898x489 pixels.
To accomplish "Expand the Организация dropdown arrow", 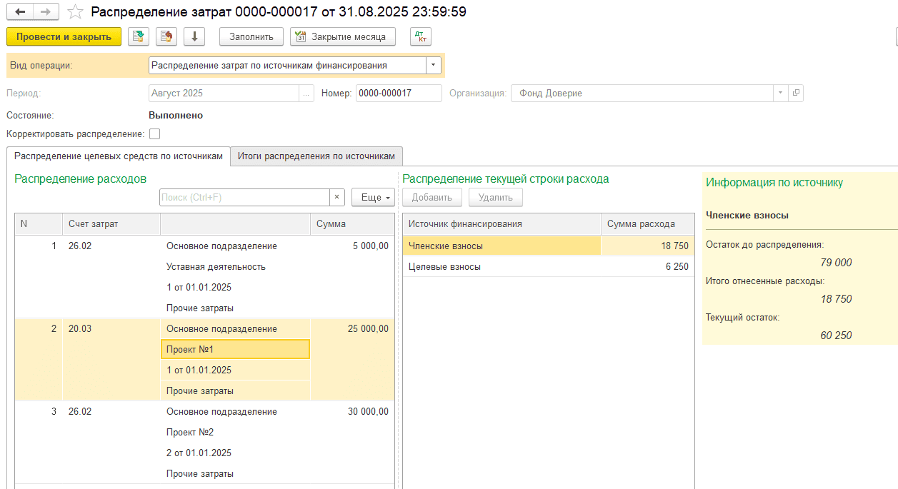I will [780, 94].
